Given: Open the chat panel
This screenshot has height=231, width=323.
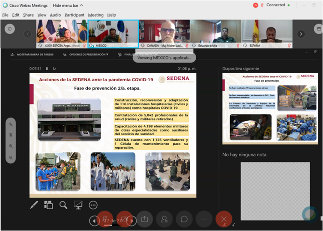Looking at the screenshot, I should pyautogui.click(x=184, y=219).
